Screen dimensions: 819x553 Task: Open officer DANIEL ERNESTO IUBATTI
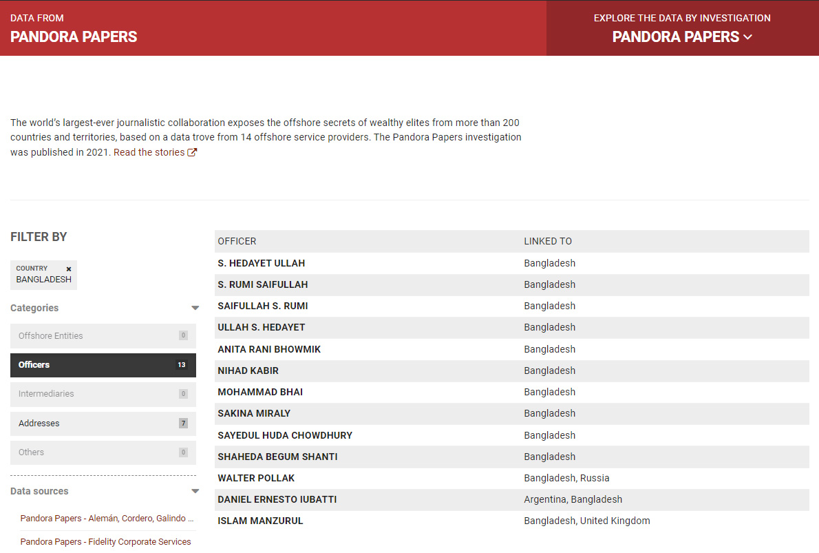pyautogui.click(x=277, y=499)
